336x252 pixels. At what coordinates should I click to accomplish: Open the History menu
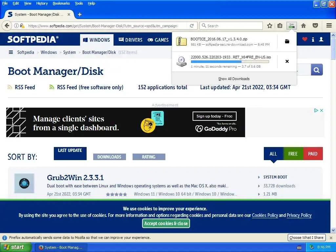[x=42, y=3]
